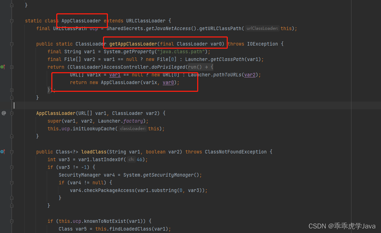The image size is (381, 233).
Task: Collapse the loadClass method fold marker
Action: 12,152
